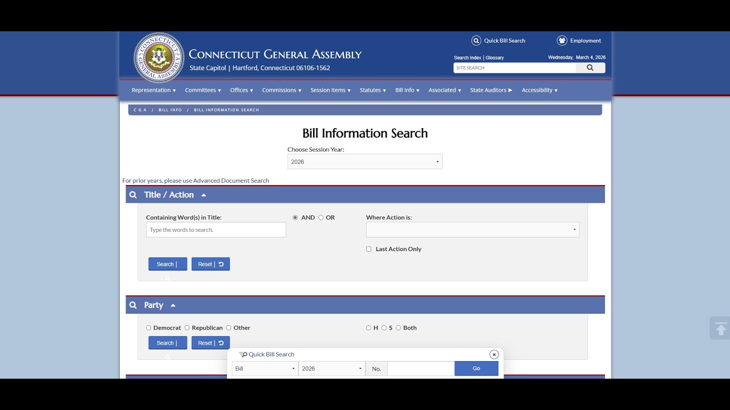Click the Containing Words in Title field
The width and height of the screenshot is (730, 410).
pos(216,229)
